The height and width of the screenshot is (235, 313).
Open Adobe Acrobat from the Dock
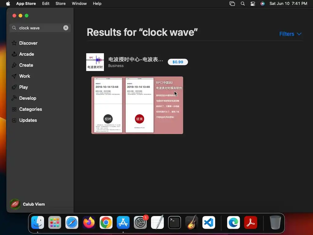pos(251,222)
